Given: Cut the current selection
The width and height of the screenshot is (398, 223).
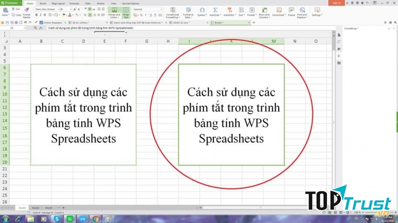Looking at the screenshot, I should tap(15, 9).
